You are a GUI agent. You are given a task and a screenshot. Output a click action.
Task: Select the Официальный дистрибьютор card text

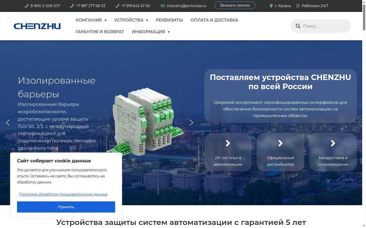pyautogui.click(x=280, y=161)
